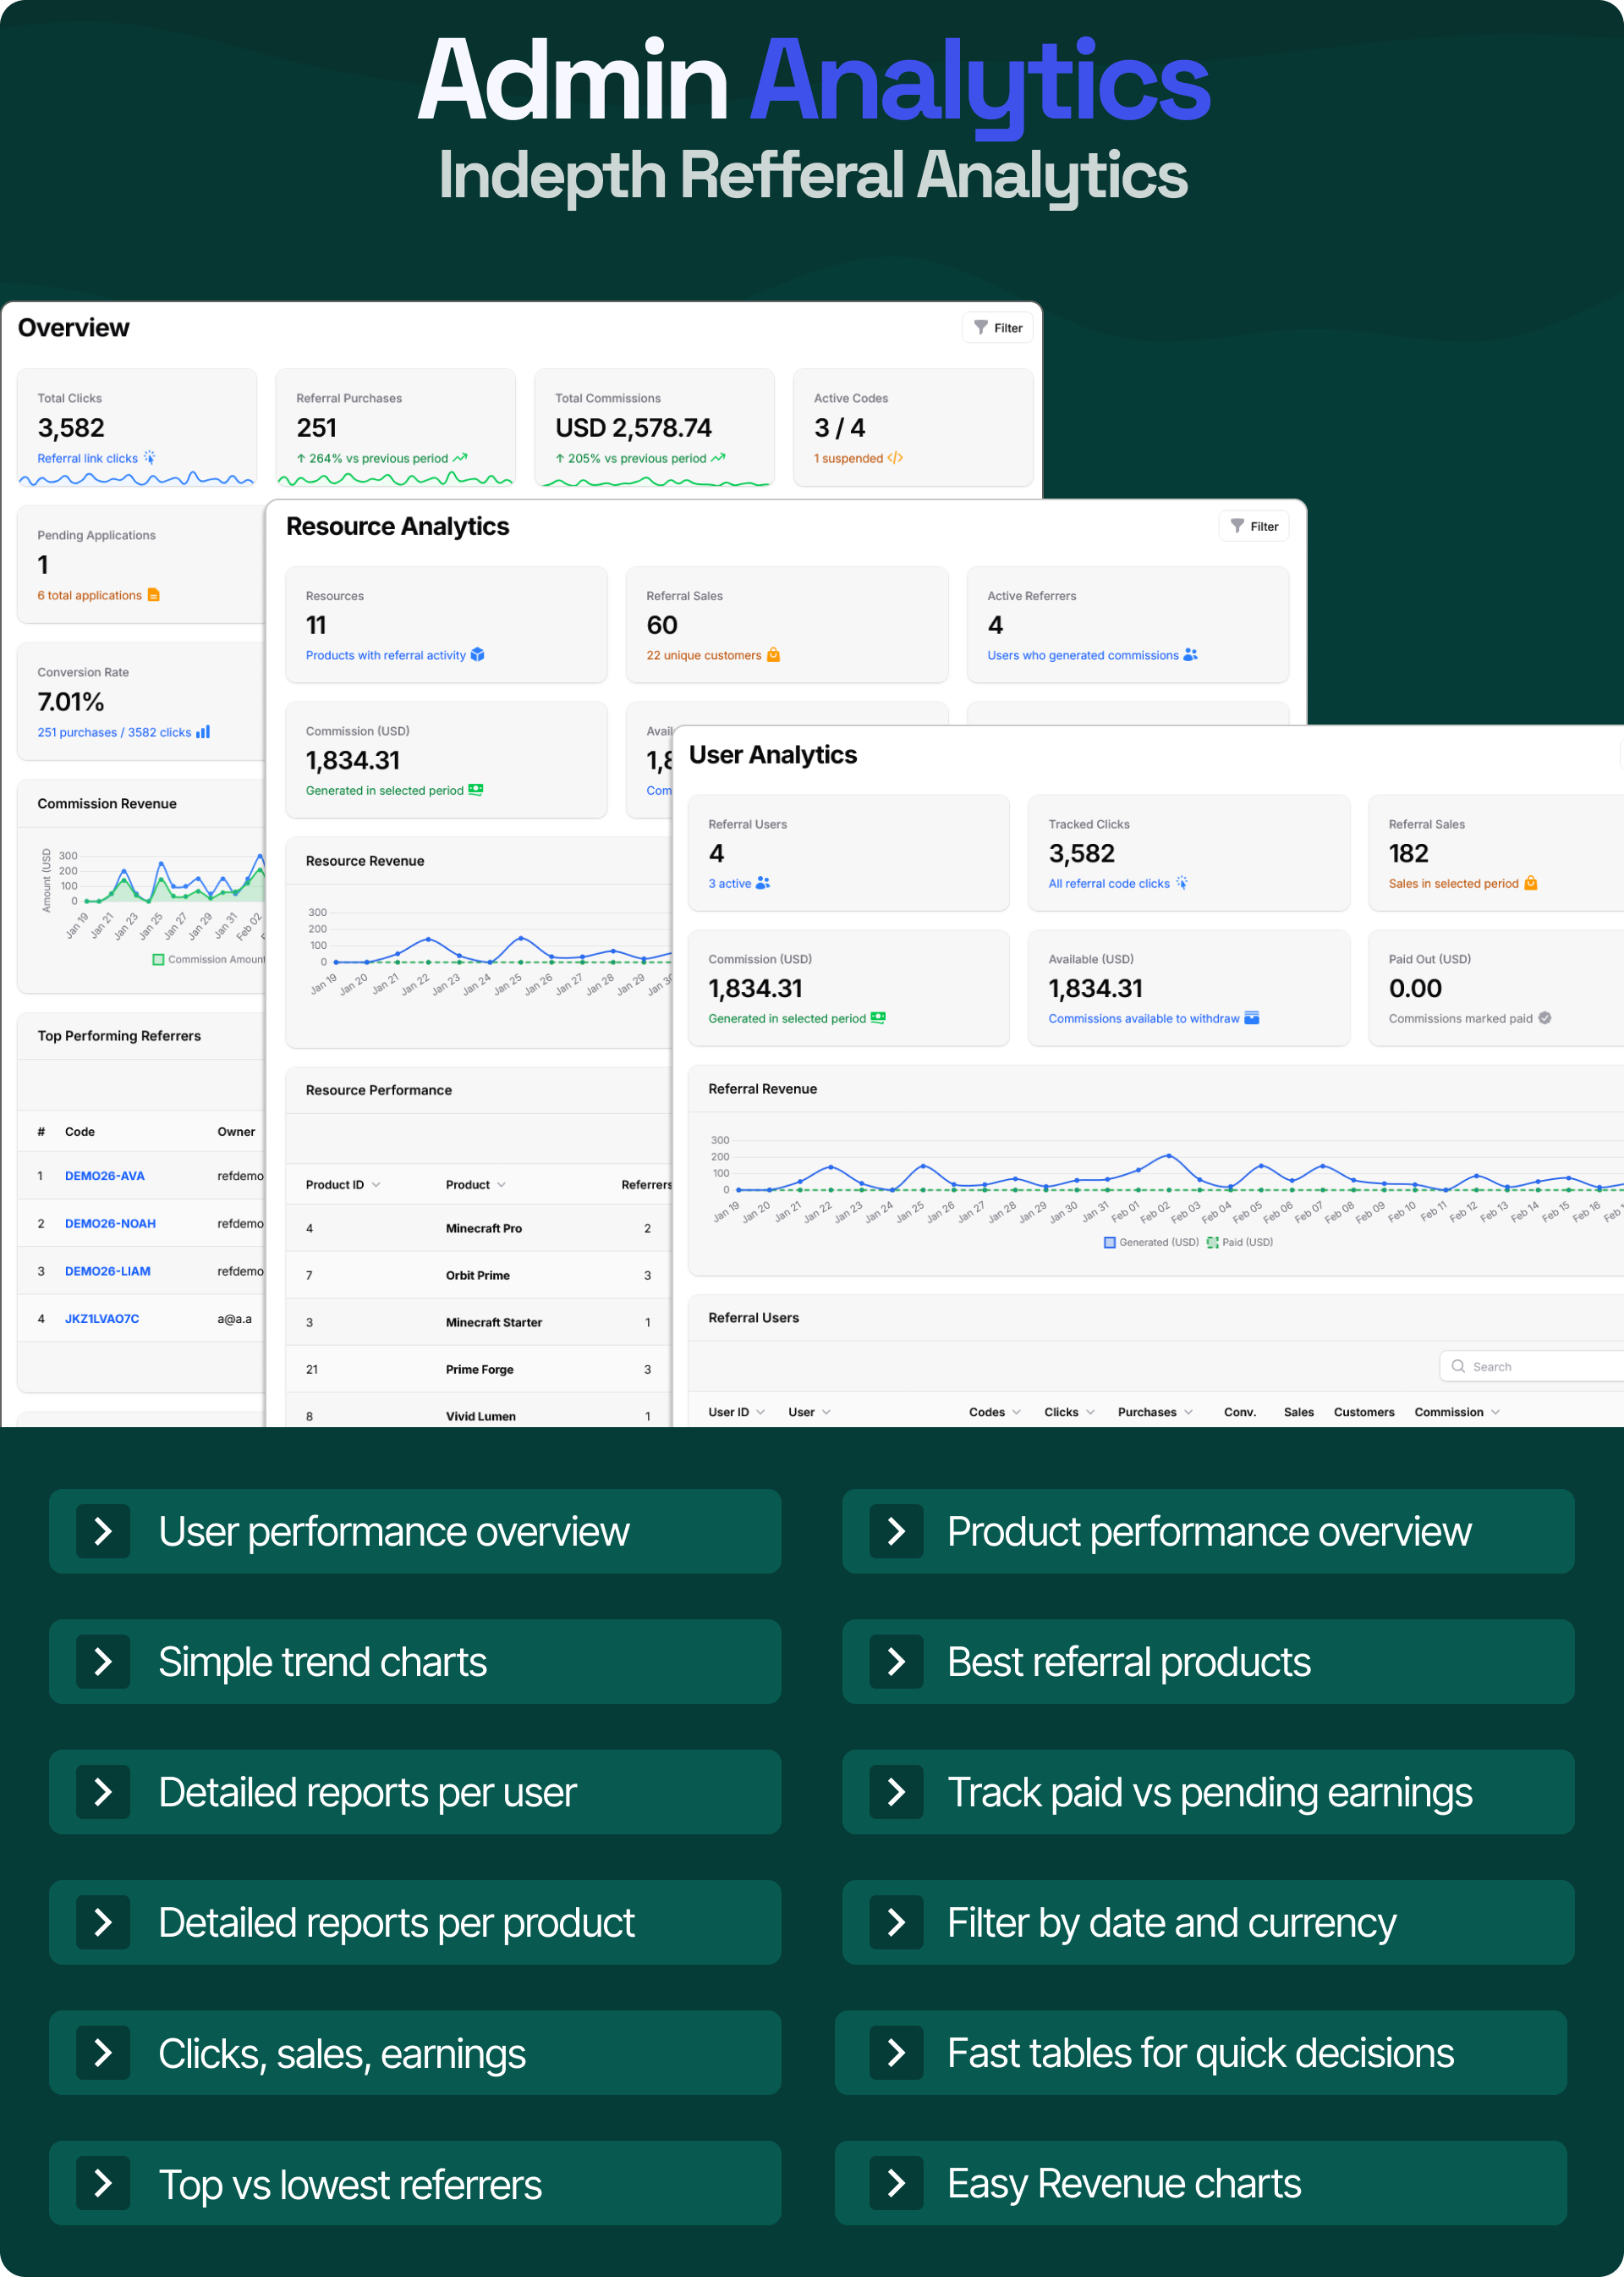Click the Overview Filter button
The image size is (1624, 2277).
point(997,328)
